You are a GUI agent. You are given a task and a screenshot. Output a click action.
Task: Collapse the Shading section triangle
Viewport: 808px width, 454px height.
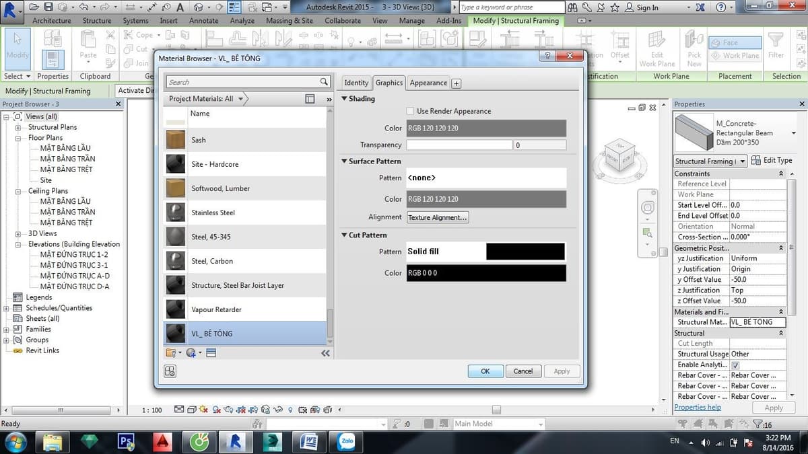344,99
